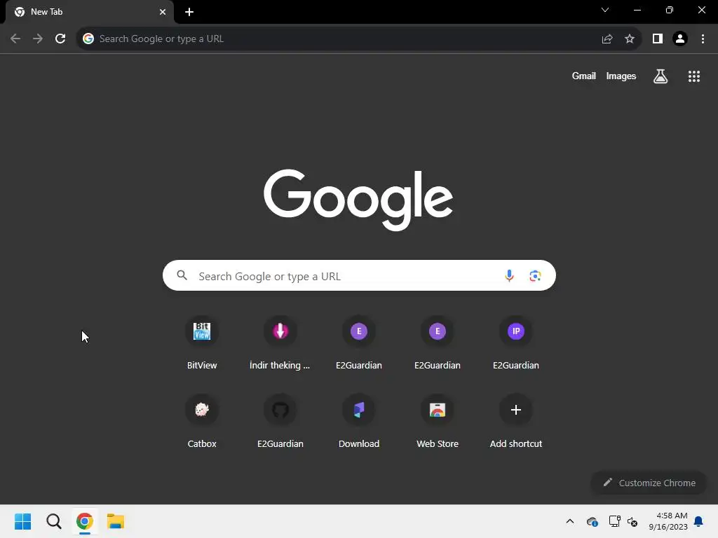Open the Catbox shortcut
The width and height of the screenshot is (718, 538).
202,421
